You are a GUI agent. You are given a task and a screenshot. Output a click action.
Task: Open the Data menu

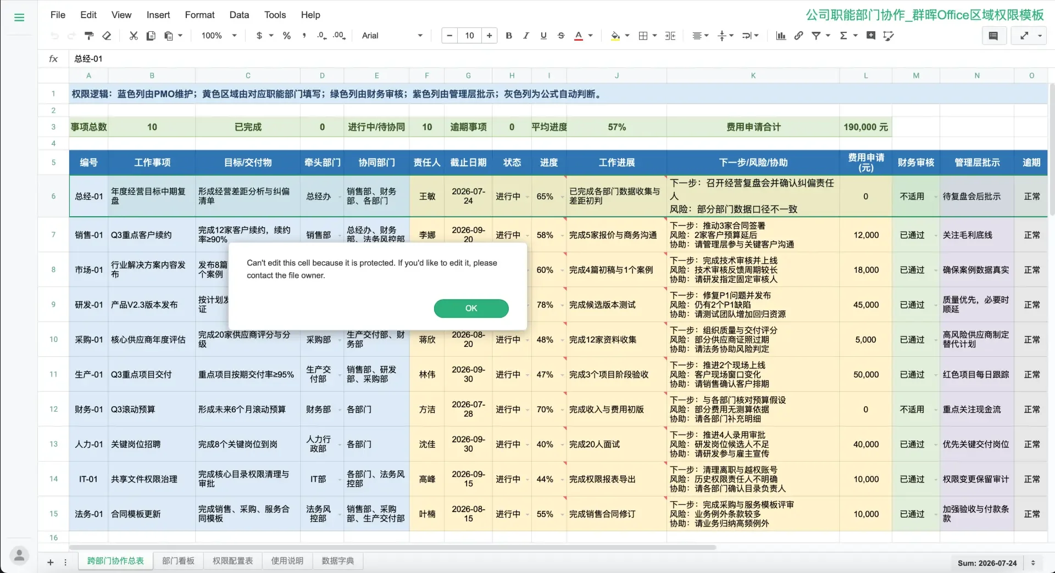tap(239, 15)
